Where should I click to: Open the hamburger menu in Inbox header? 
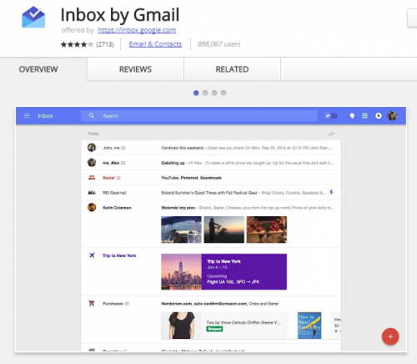[27, 116]
